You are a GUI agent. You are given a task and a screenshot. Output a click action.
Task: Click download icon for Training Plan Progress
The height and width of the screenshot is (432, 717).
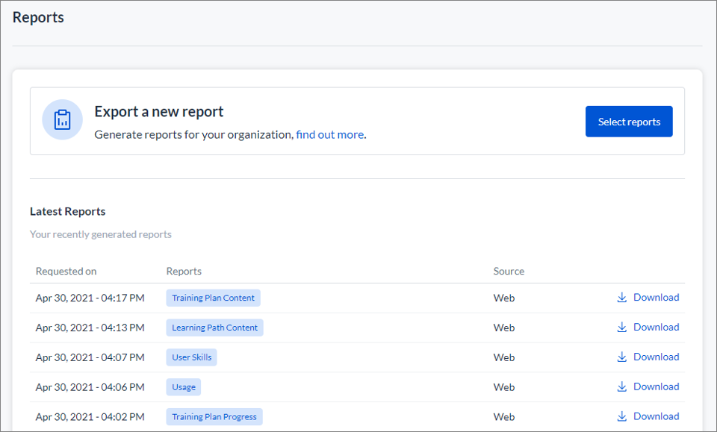[x=622, y=416]
